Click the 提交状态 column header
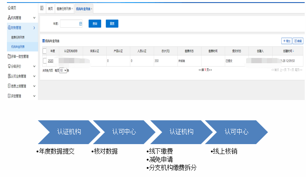This screenshot has height=177, width=306. (x=237, y=51)
